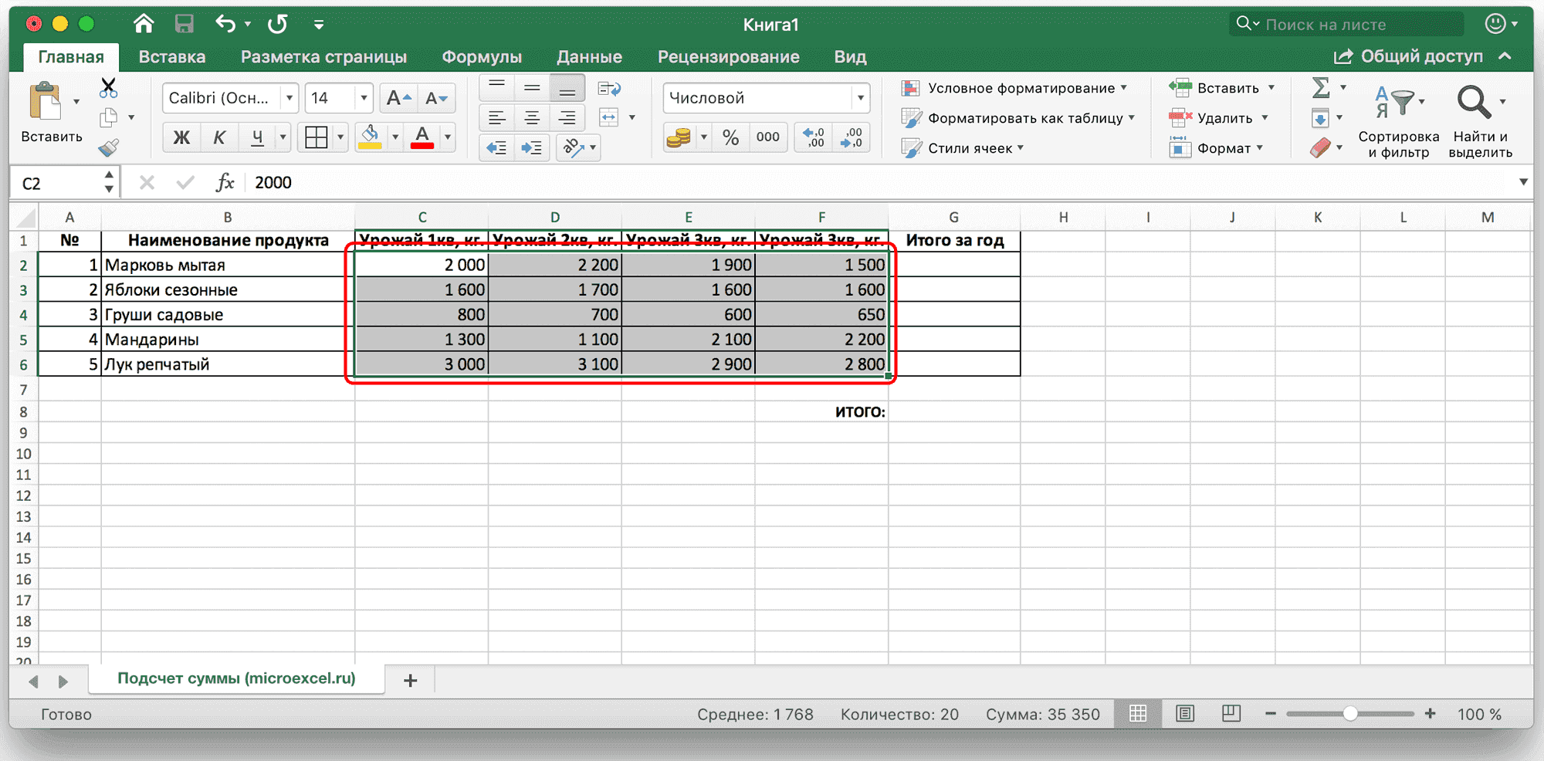Image resolution: width=1544 pixels, height=761 pixels.
Task: Expand the Условное форматирование menu
Action: (x=1019, y=88)
